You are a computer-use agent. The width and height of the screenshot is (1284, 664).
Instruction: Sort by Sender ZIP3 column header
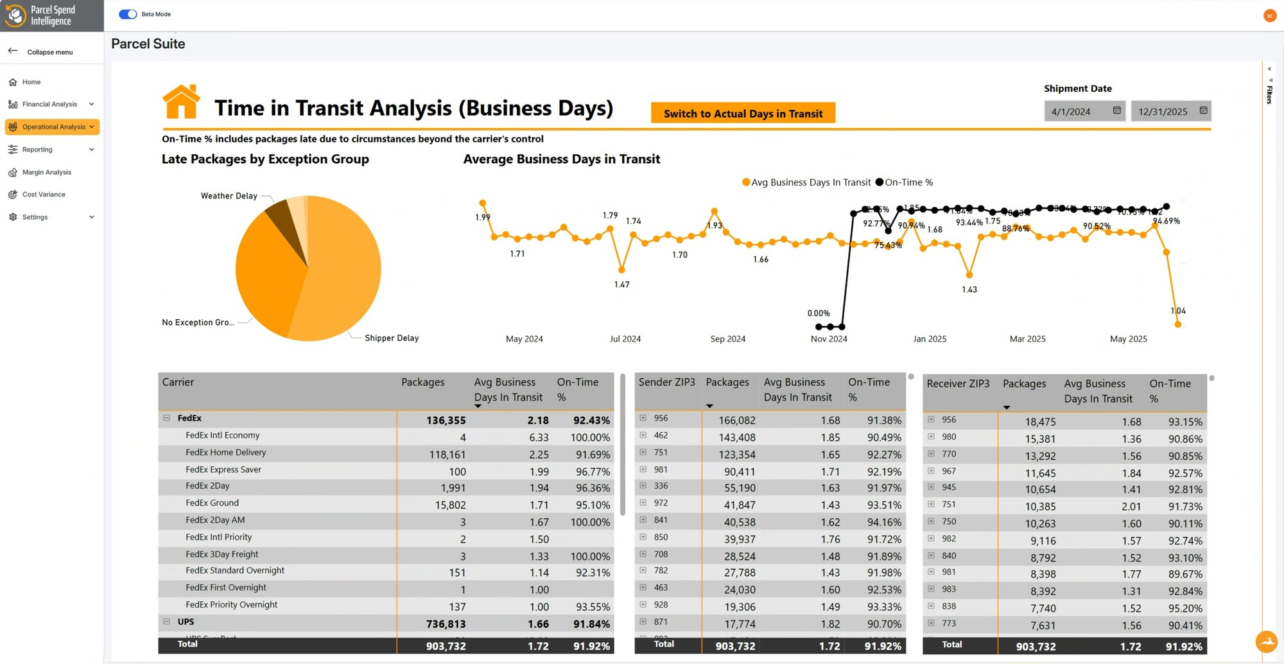[666, 382]
